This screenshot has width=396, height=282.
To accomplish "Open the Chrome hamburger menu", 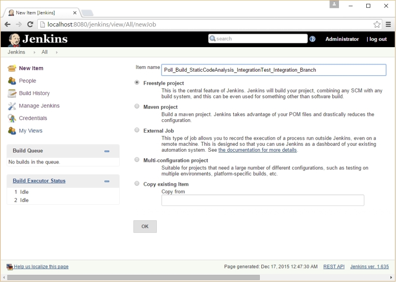I will pyautogui.click(x=388, y=24).
